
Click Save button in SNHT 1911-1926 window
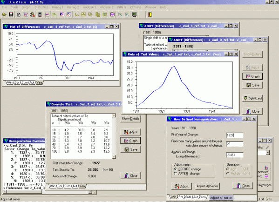[252, 85]
